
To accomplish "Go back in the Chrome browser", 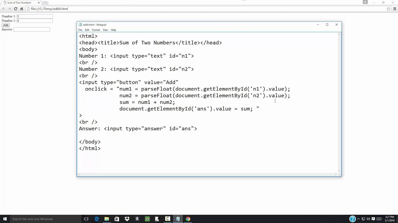I will [4, 9].
